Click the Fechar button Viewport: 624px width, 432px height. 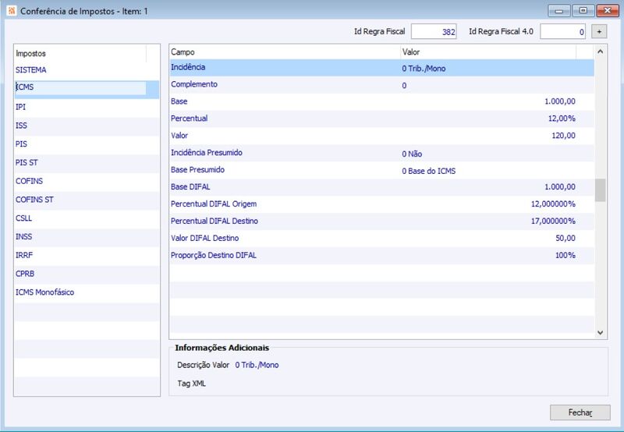(x=580, y=413)
